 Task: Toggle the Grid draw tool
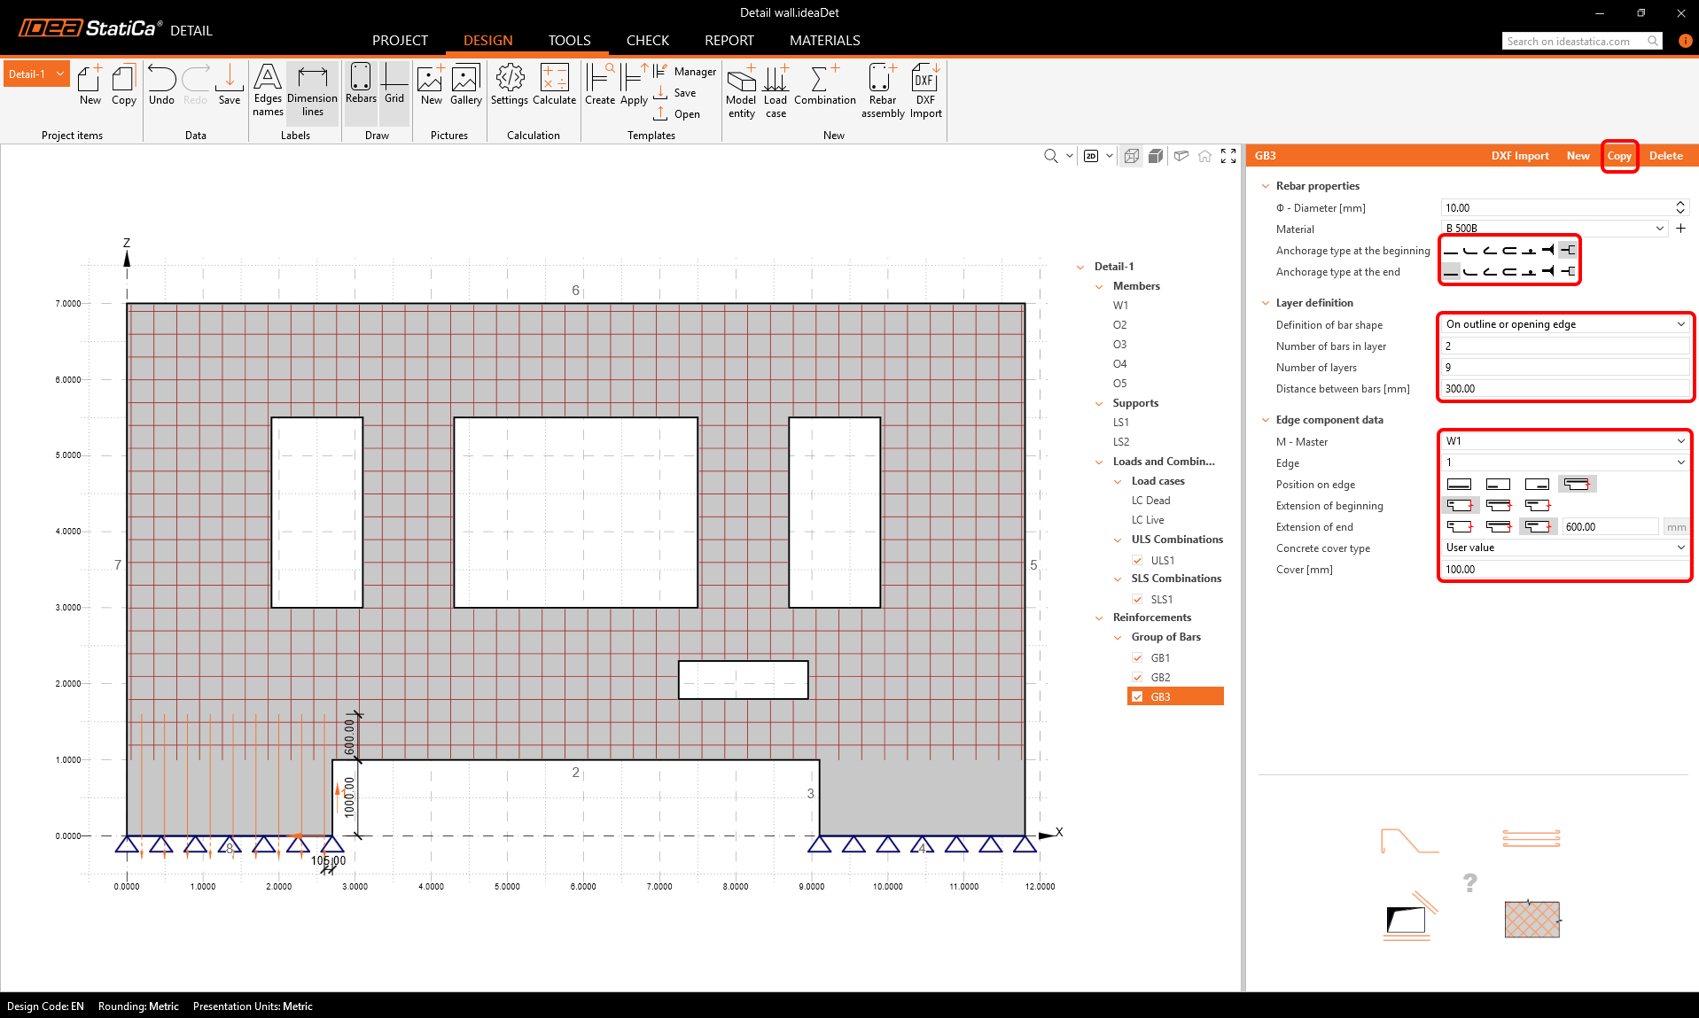pos(394,84)
